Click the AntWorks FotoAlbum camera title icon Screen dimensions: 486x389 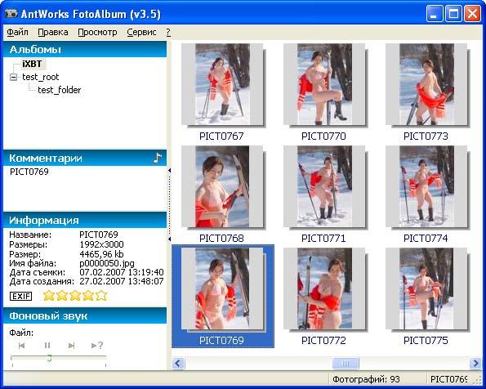[x=11, y=14]
